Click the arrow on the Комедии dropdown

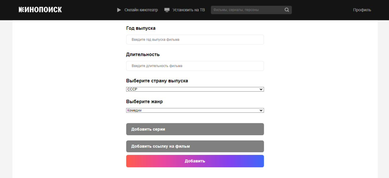pos(261,110)
